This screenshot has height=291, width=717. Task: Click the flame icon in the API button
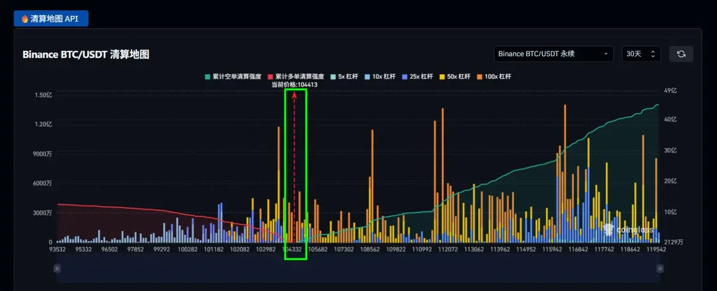(24, 18)
